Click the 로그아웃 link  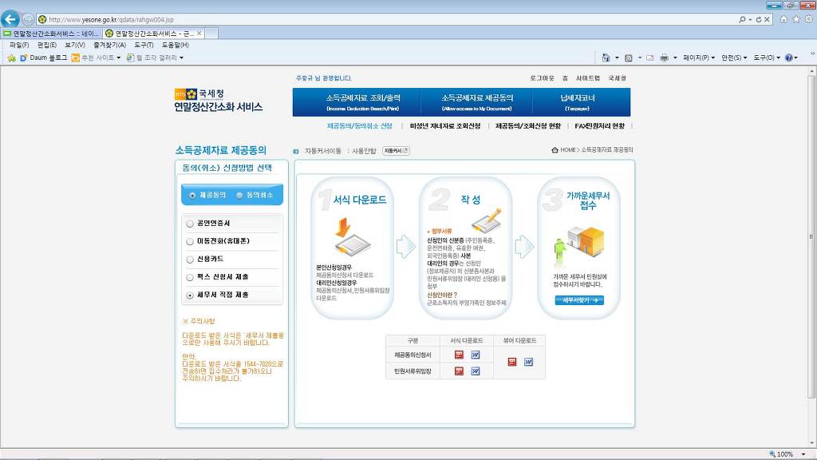pos(542,78)
